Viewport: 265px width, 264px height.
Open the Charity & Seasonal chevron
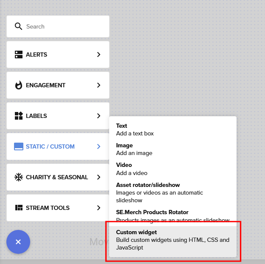pos(99,177)
